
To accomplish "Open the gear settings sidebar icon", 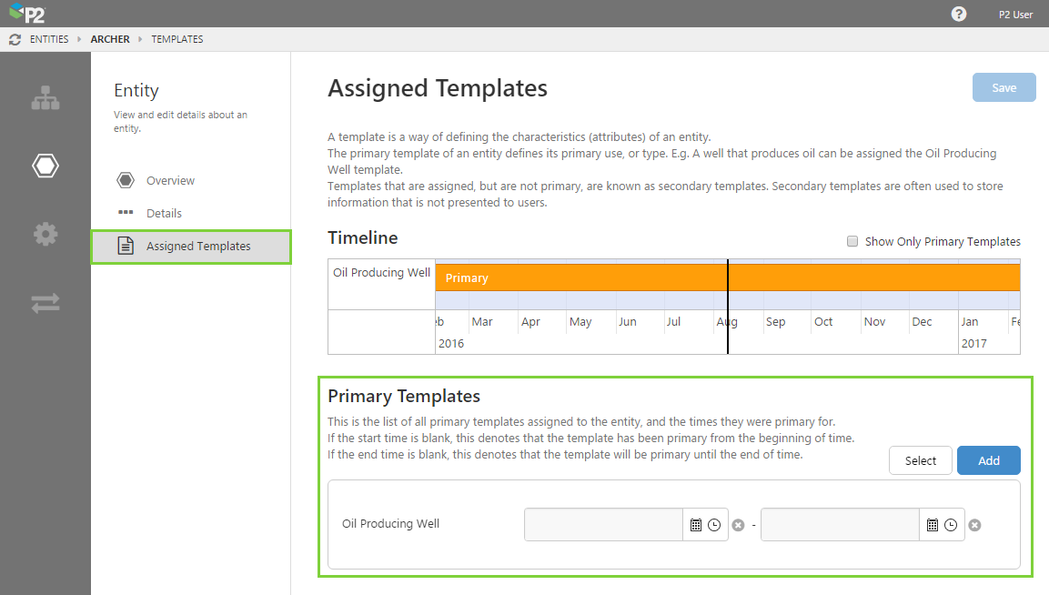I will [45, 234].
